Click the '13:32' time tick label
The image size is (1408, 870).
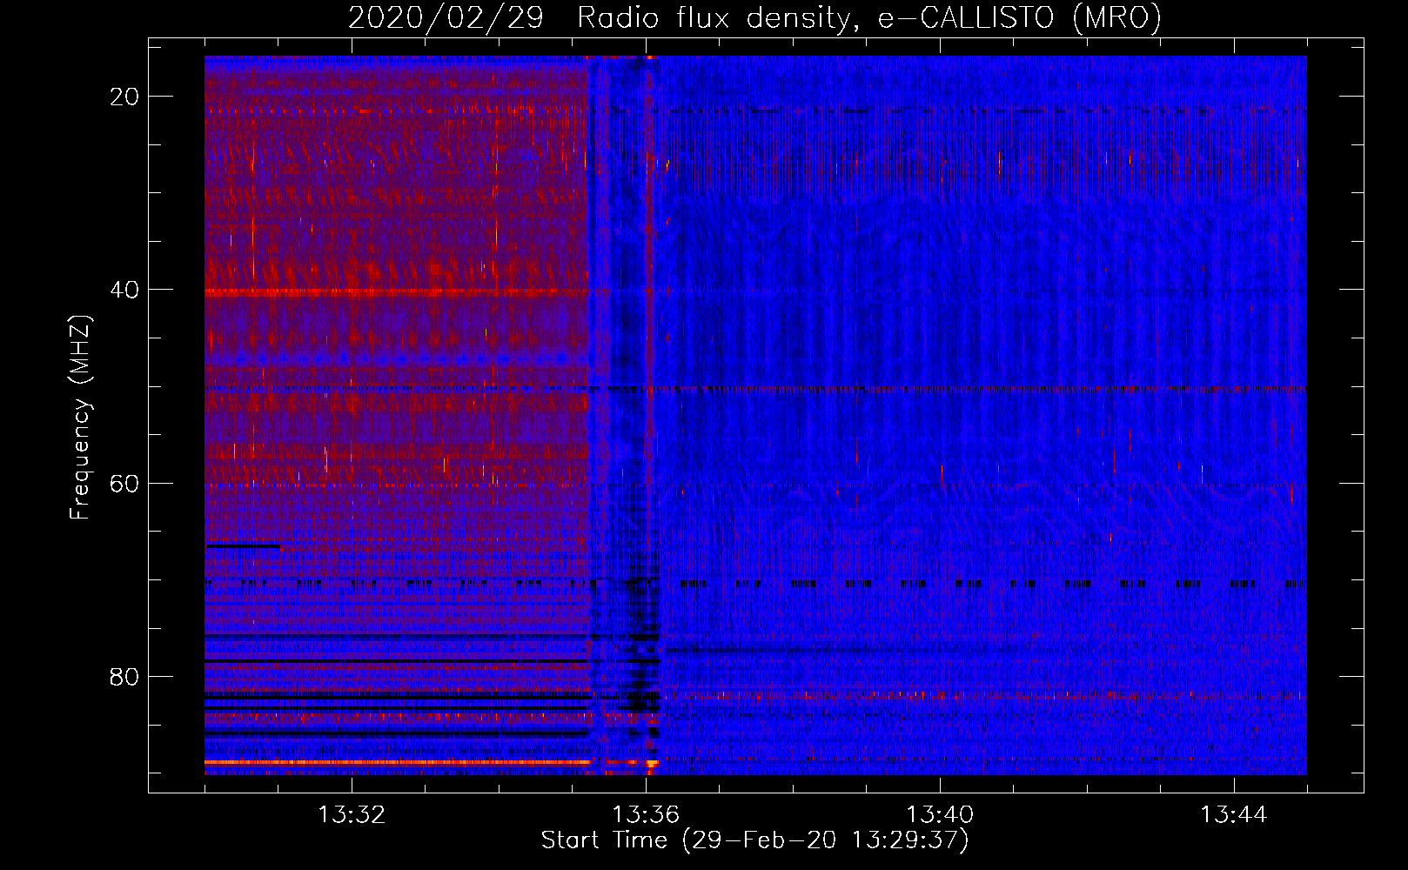[352, 815]
